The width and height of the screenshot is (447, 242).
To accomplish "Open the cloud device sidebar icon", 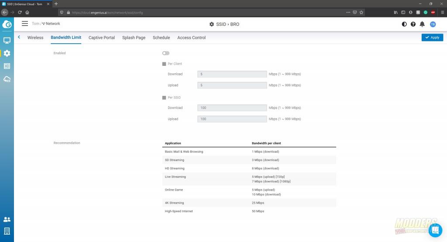I will pyautogui.click(x=7, y=79).
